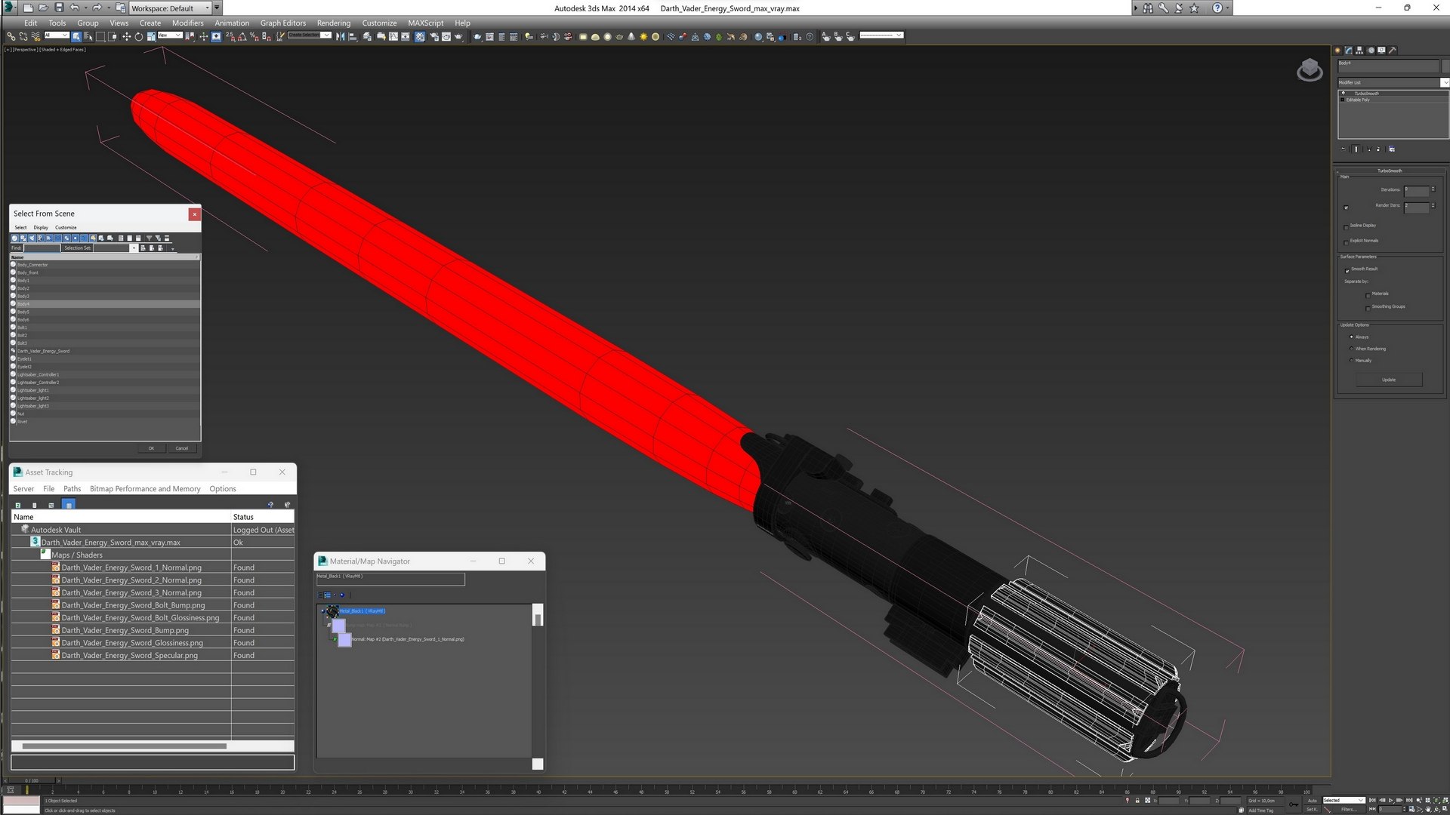1450x815 pixels.
Task: Click the Find field in Select From Scene
Action: (x=42, y=248)
